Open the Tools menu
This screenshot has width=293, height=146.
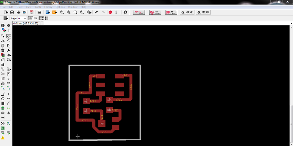click(38, 7)
